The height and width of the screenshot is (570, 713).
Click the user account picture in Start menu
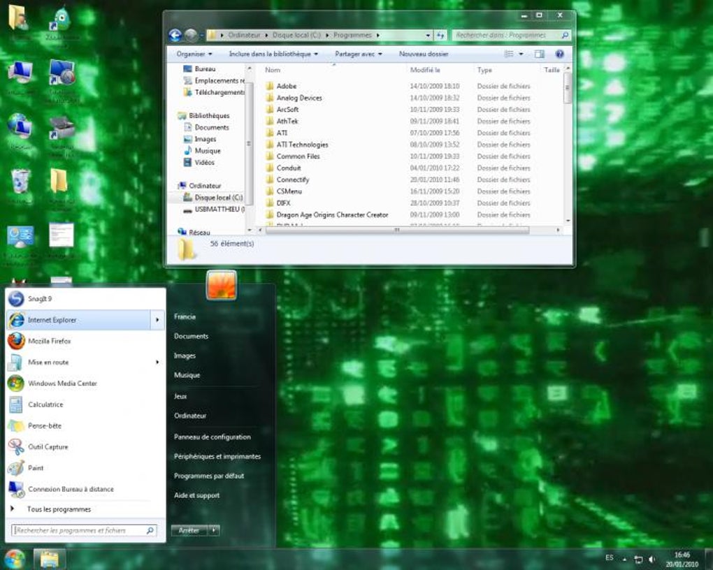coord(221,286)
